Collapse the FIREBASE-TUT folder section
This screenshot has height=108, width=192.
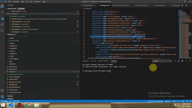11,34
